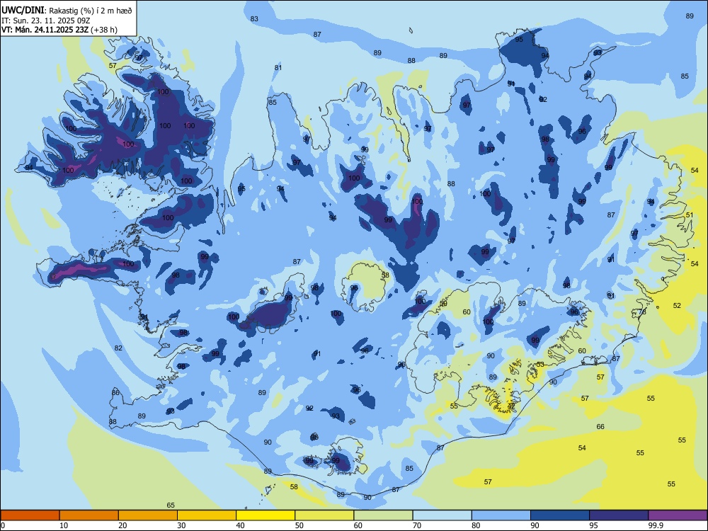Click the map value '53' in the southeast glacier area

540,365
